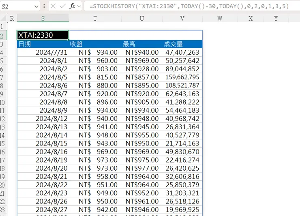Select column header W
This screenshot has height=216, width=300.
coord(220,19)
